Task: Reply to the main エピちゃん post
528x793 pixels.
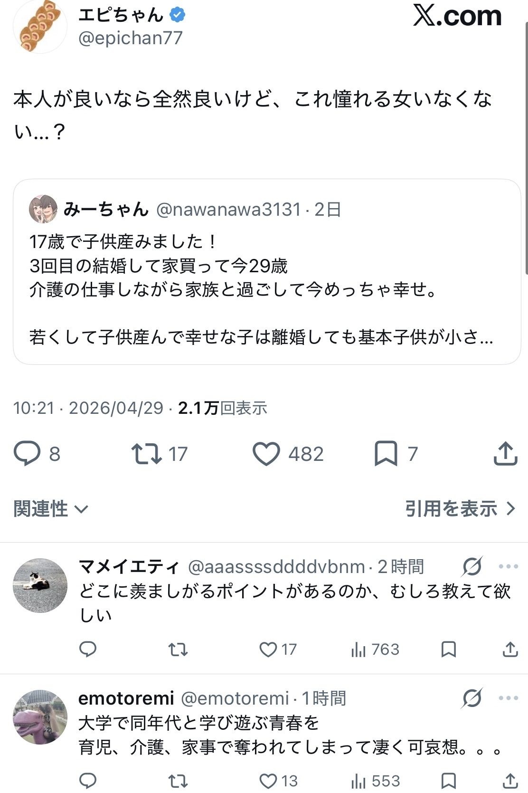Action: point(28,453)
